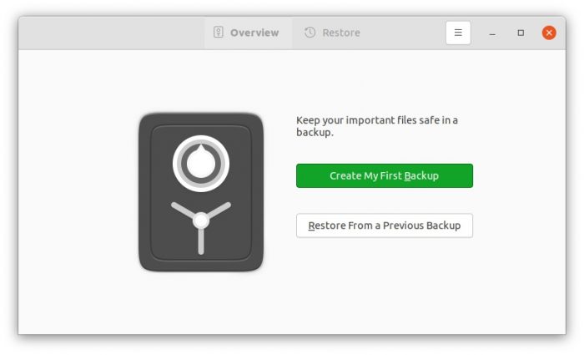Maximize the backup window
Screen dimensions: 584x355
[521, 33]
